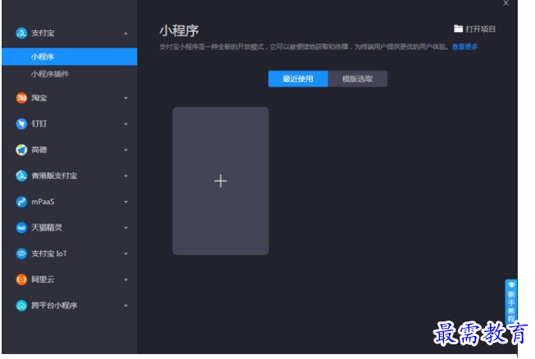The height and width of the screenshot is (359, 535).
Task: Click the Alipay (支付宝) logo icon
Action: pyautogui.click(x=21, y=33)
